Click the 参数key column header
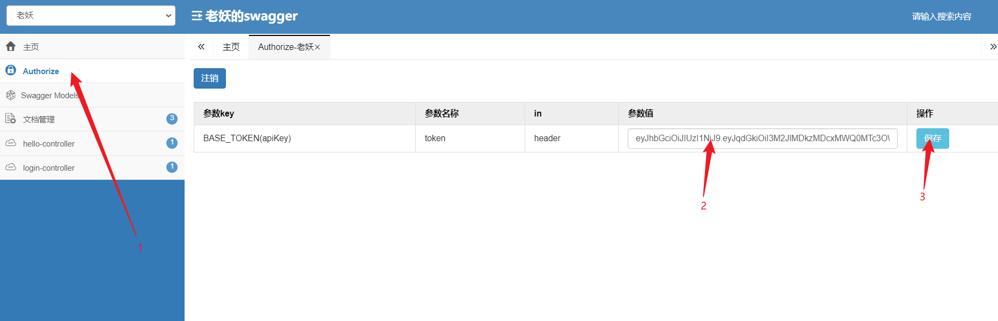The width and height of the screenshot is (998, 321). tap(305, 113)
